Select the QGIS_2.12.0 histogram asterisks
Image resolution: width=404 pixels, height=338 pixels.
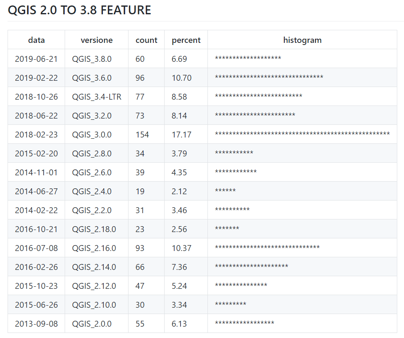[241, 285]
